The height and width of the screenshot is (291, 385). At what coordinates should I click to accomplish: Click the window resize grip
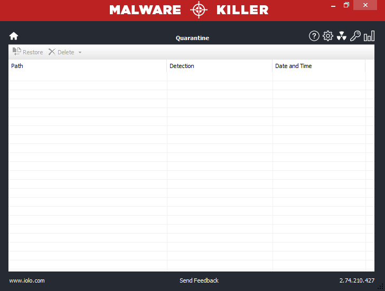pyautogui.click(x=381, y=287)
